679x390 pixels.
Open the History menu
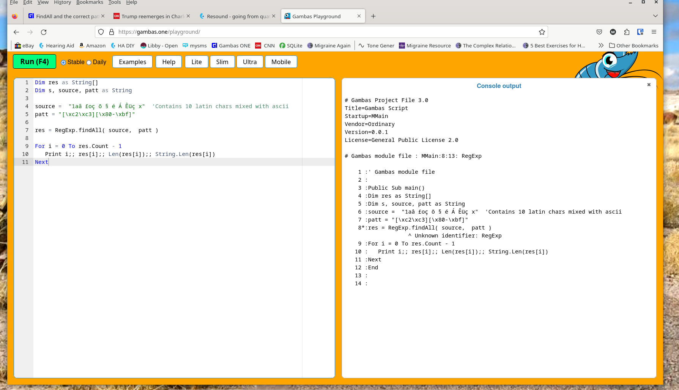click(62, 2)
